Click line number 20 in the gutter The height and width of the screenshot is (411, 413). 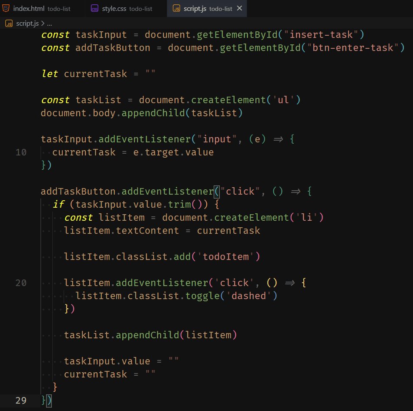tap(21, 283)
